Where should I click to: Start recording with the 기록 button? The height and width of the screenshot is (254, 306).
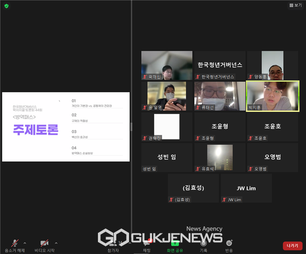click(x=203, y=246)
